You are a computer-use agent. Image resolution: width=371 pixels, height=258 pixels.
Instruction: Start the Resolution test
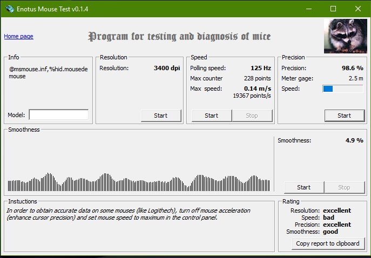pos(160,115)
